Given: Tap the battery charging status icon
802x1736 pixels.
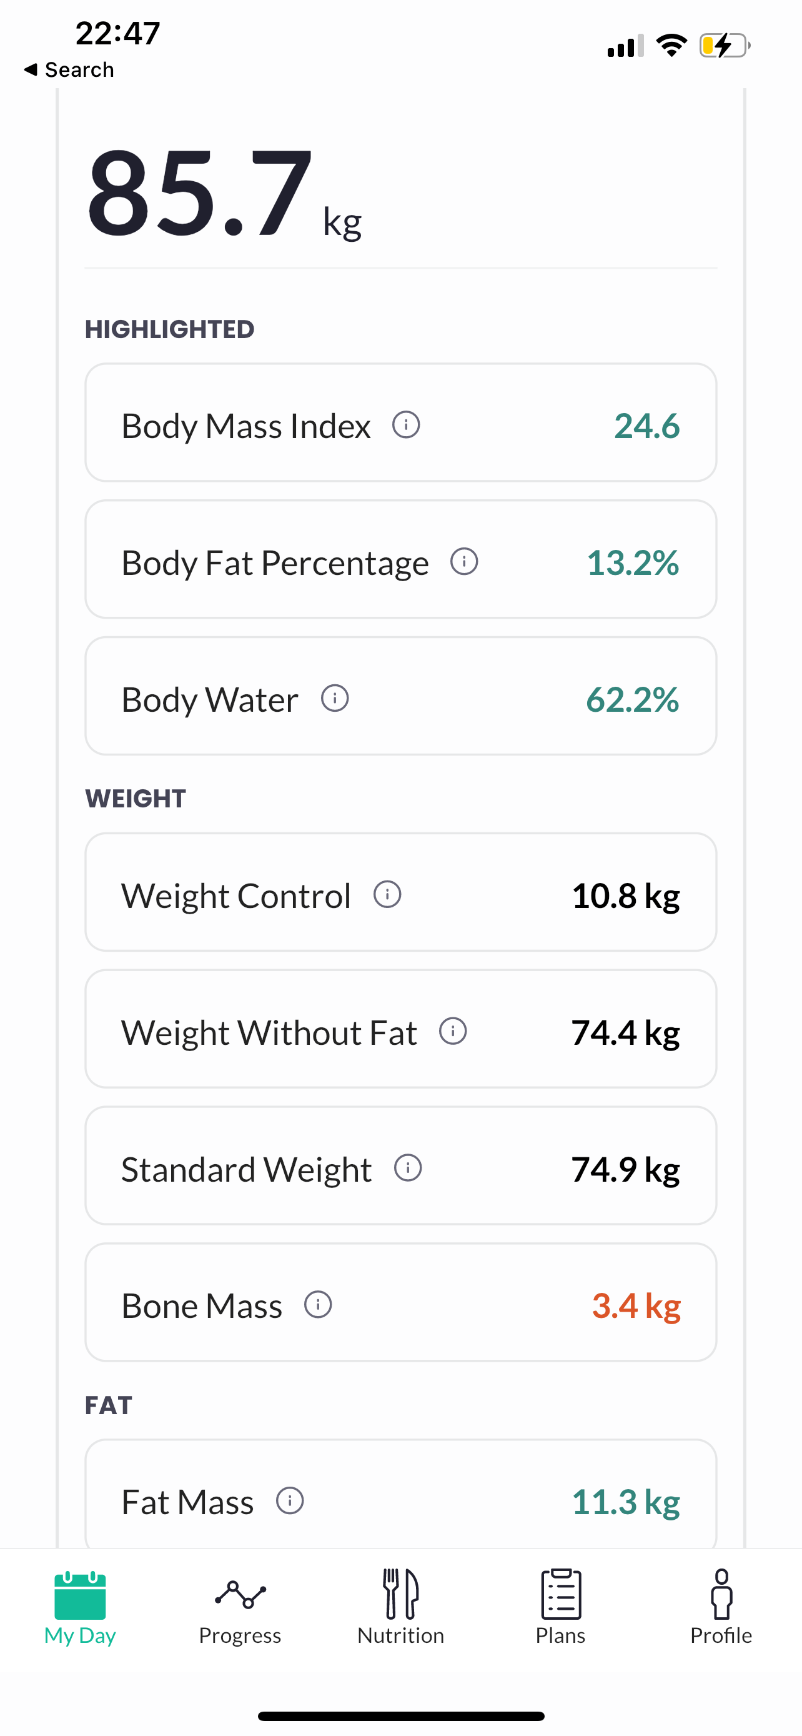Looking at the screenshot, I should coord(725,46).
